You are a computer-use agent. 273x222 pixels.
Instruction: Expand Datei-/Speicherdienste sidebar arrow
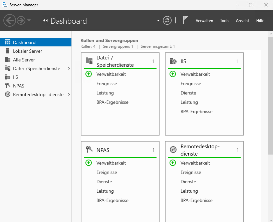coord(68,68)
